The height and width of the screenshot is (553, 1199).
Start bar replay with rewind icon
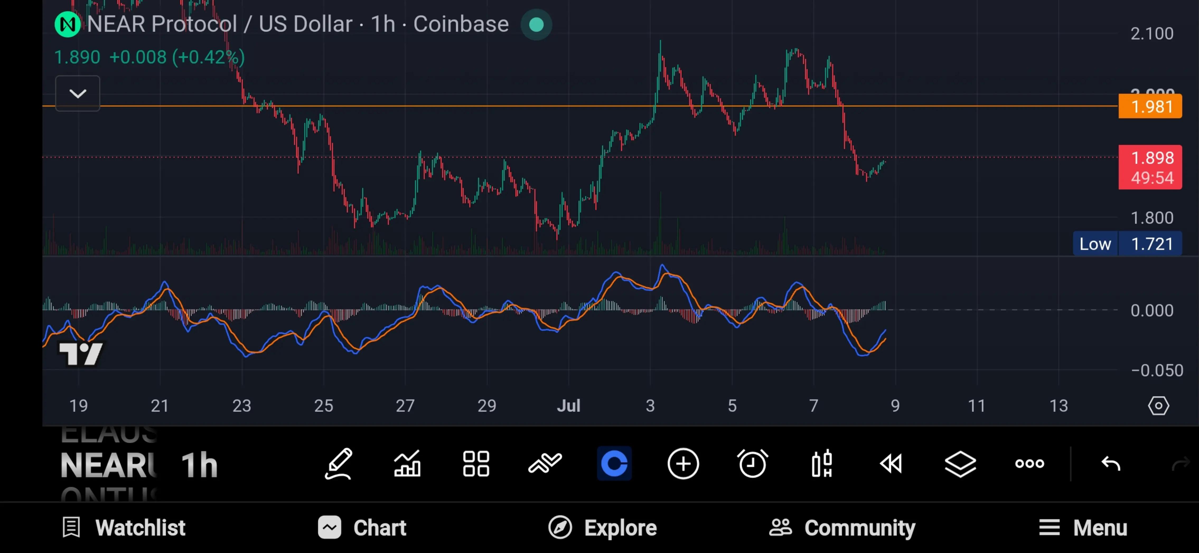tap(891, 464)
